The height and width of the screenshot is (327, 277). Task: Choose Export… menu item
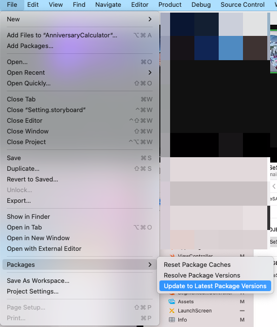[80, 201]
